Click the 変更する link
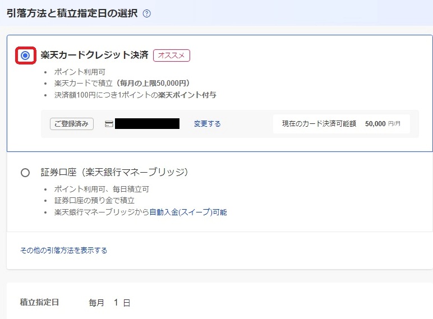 pyautogui.click(x=207, y=124)
